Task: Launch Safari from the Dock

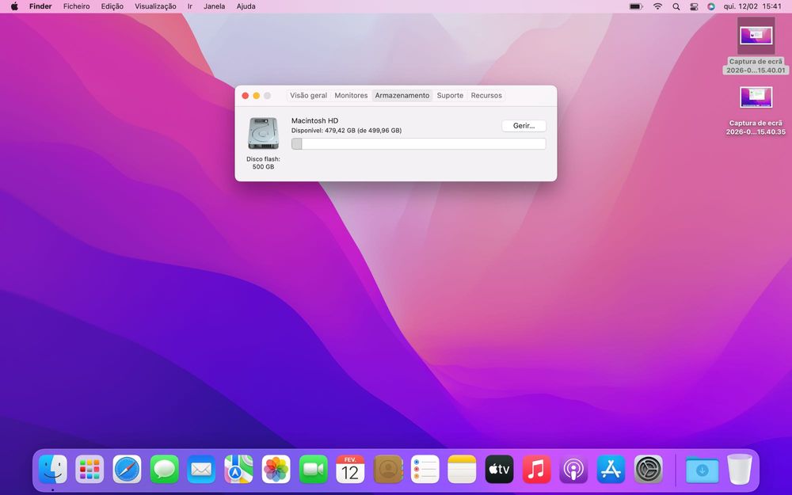Action: tap(127, 469)
